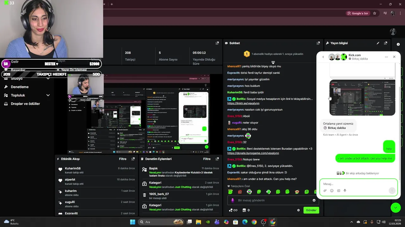Click microphone icon in support message box
This screenshot has width=405, height=227.
point(345,190)
